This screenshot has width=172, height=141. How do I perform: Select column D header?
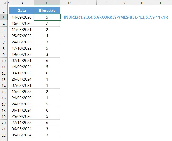click(69, 3)
